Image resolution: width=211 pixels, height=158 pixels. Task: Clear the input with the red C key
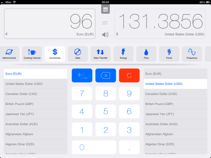point(129,75)
